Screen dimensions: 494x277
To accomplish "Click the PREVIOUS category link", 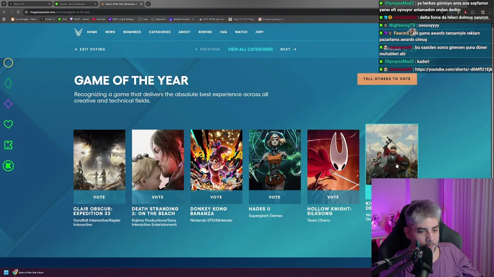I will (x=208, y=49).
